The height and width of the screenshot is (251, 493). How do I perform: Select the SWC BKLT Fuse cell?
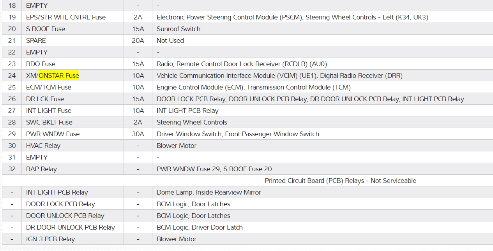coord(49,122)
